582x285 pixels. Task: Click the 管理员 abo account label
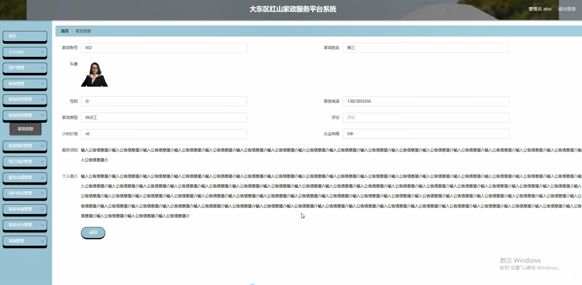tap(540, 9)
